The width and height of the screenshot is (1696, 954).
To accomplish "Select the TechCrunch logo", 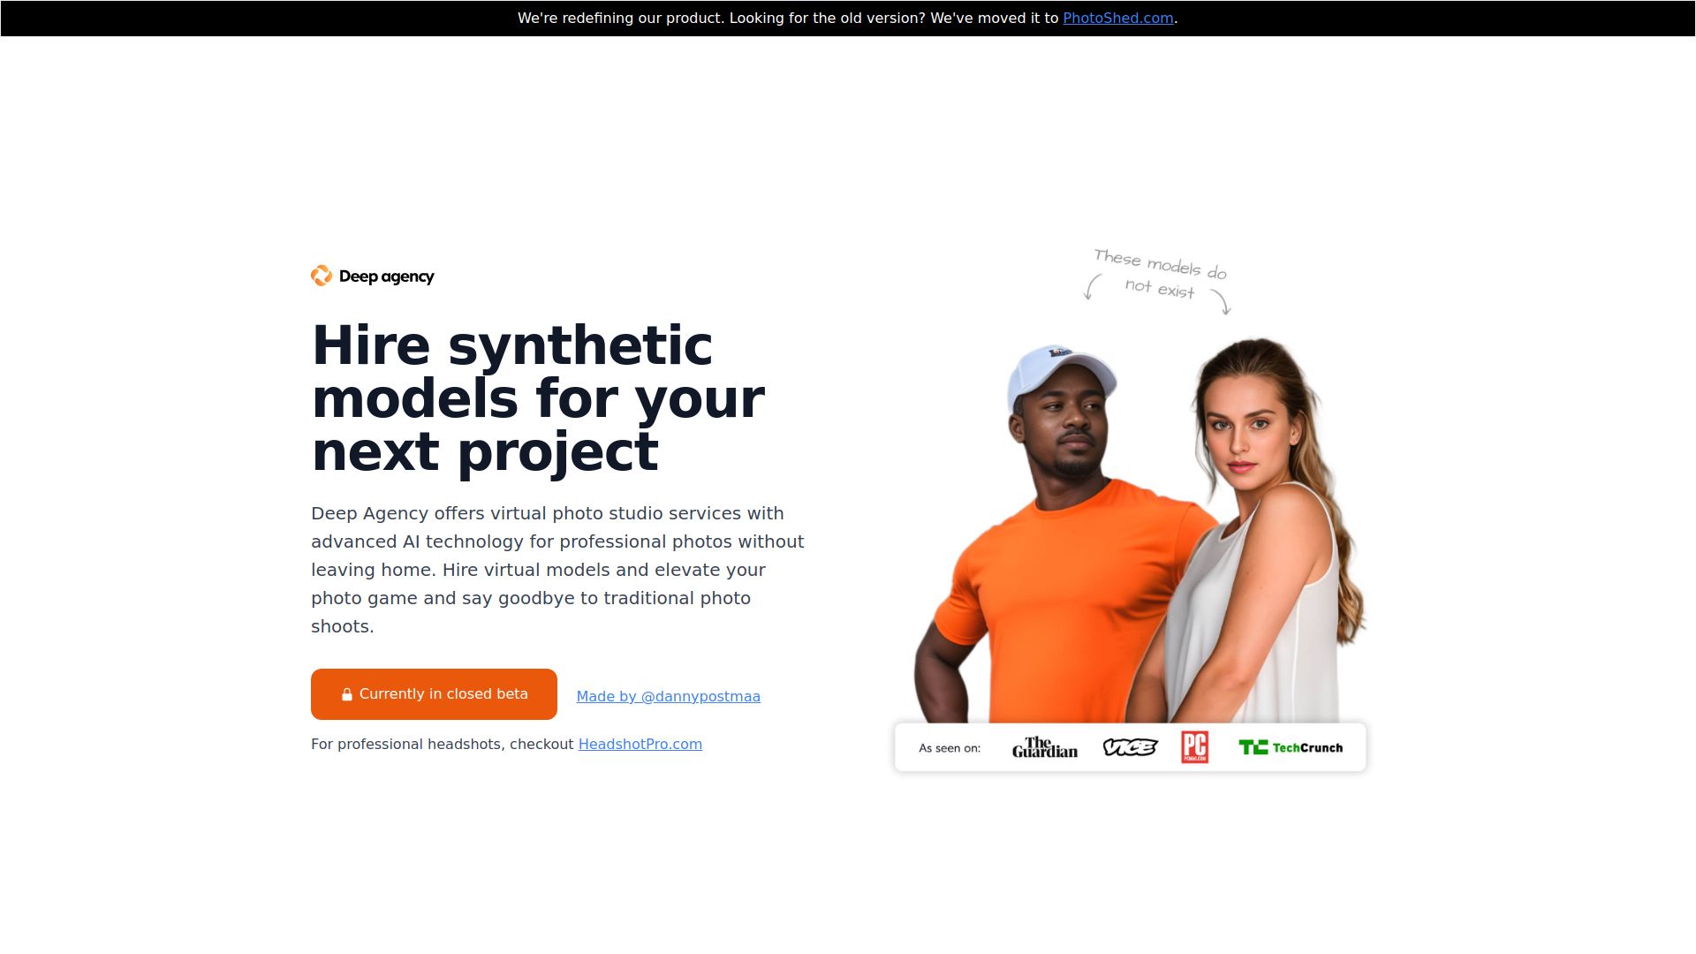I will [x=1291, y=746].
